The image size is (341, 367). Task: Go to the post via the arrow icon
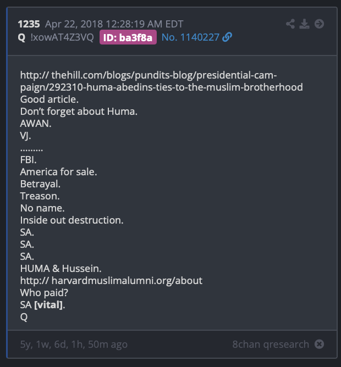tap(319, 24)
